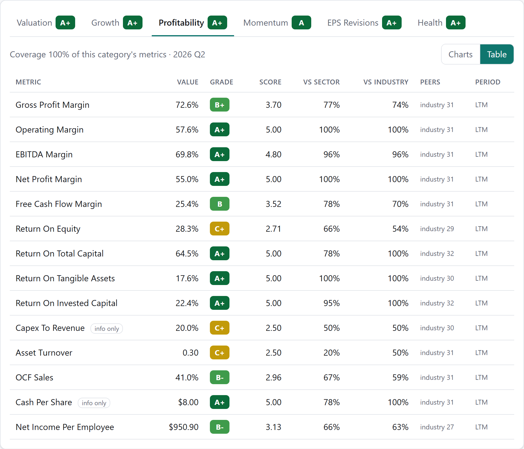
Task: Click the 'info only' tag beside Cash Per Share
Action: [x=94, y=403]
